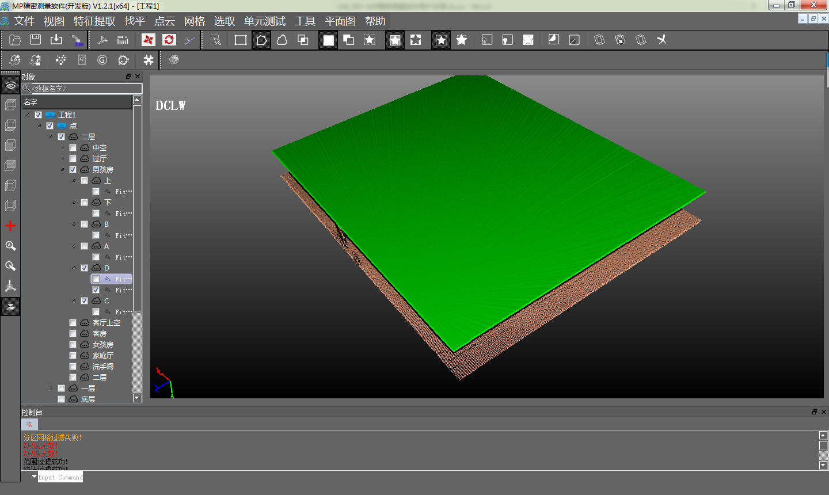Check the 客厅上空 checkbox
829x495 pixels.
click(73, 323)
